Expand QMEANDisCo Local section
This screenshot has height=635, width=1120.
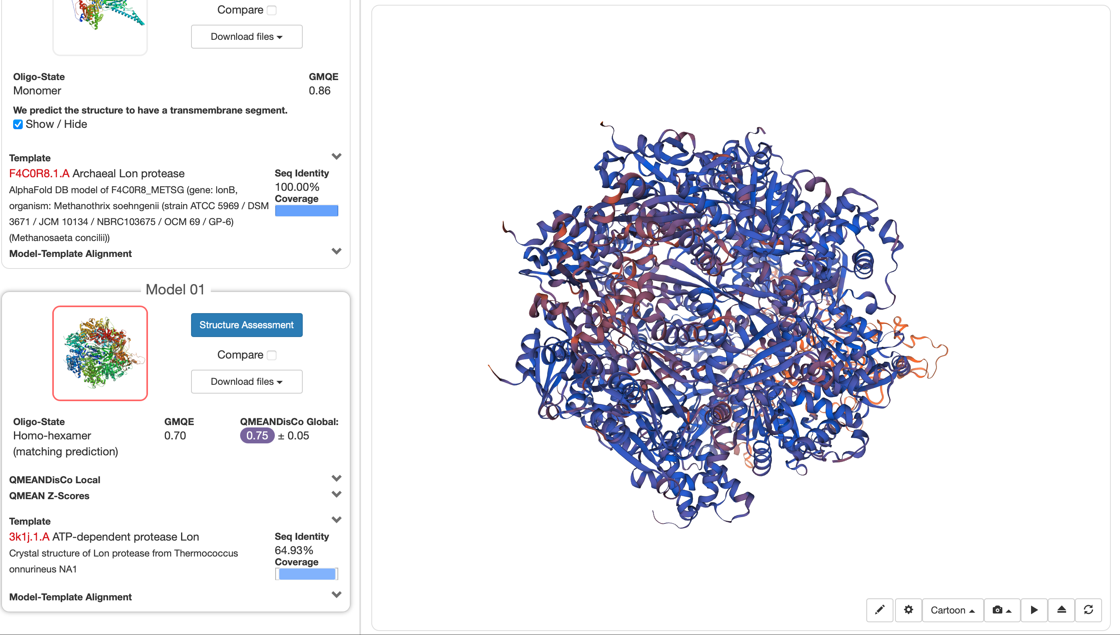point(336,478)
